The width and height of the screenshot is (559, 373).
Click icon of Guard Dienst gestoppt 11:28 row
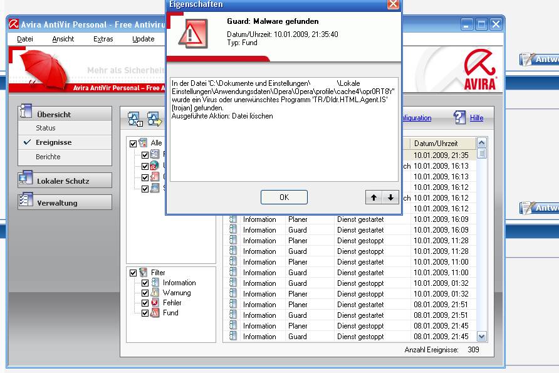[232, 251]
